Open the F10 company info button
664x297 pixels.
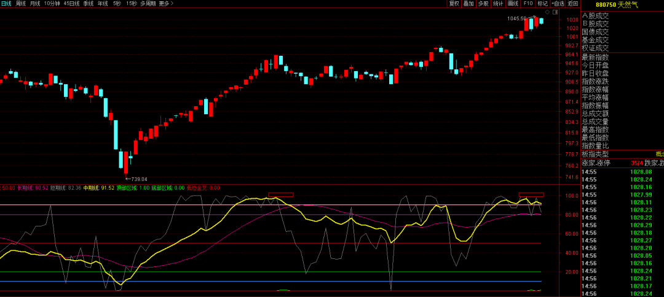[x=528, y=4]
